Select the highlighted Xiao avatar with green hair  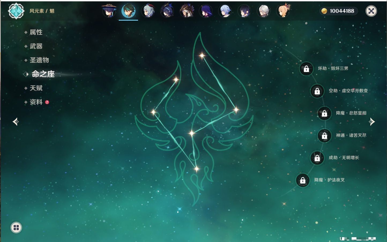128,11
